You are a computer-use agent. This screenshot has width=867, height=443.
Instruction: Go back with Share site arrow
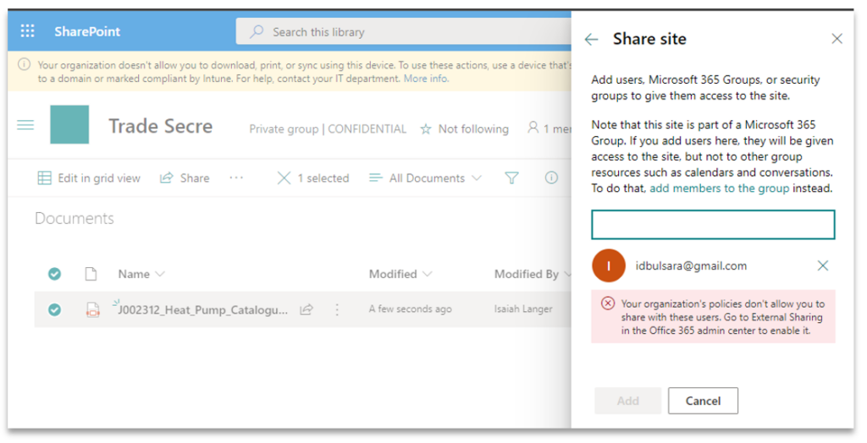pyautogui.click(x=591, y=39)
